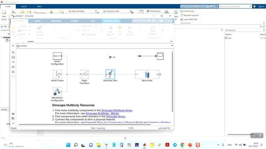Select the Rigid Transform block
Image resolution: width=266 pixels, height=149 pixels.
[84, 74]
